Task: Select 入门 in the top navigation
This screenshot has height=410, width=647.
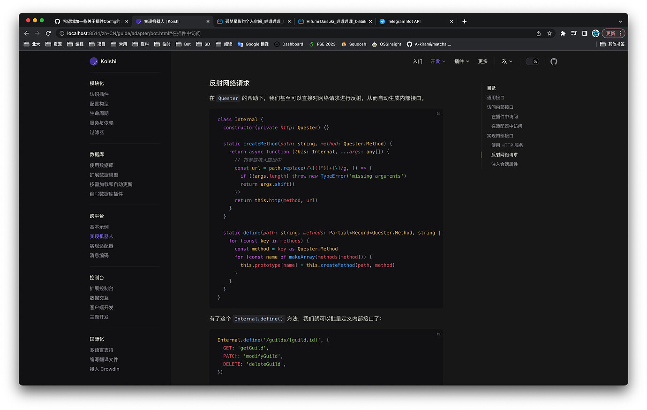Action: [417, 61]
